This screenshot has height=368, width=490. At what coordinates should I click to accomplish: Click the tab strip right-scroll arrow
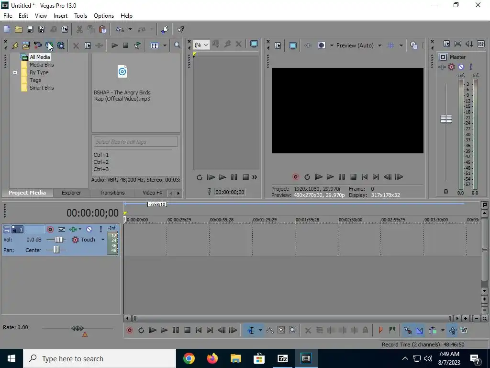(178, 194)
